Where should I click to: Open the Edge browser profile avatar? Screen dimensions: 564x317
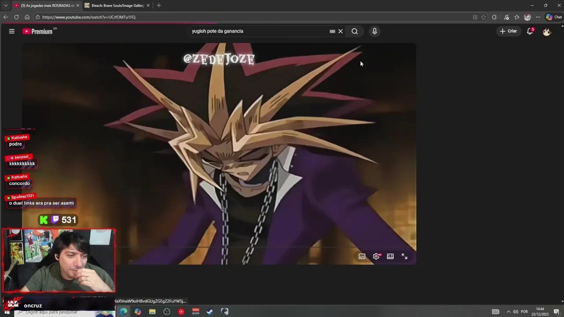tap(527, 17)
